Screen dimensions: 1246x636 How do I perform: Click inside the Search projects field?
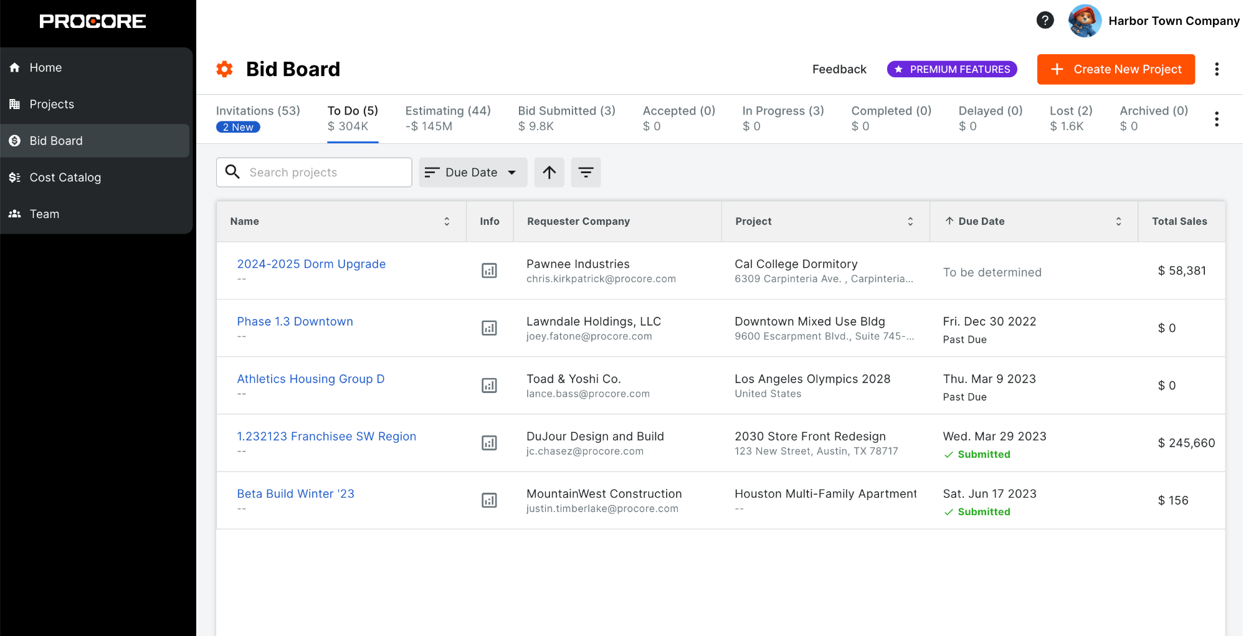(x=324, y=172)
